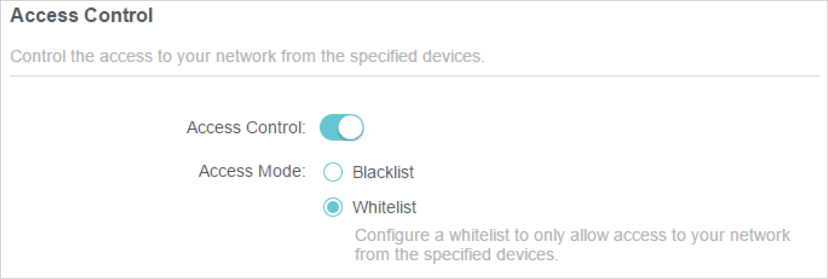Click the Access Control section heading

pyautogui.click(x=82, y=16)
